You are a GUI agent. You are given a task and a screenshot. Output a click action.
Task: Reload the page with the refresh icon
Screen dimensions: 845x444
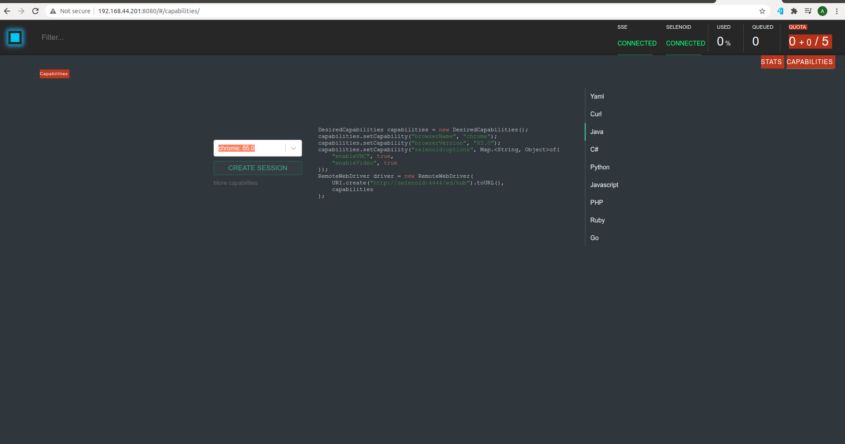35,11
